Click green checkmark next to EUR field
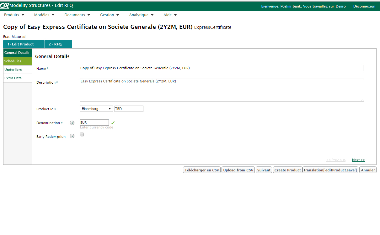This screenshot has height=235, width=380. point(113,123)
